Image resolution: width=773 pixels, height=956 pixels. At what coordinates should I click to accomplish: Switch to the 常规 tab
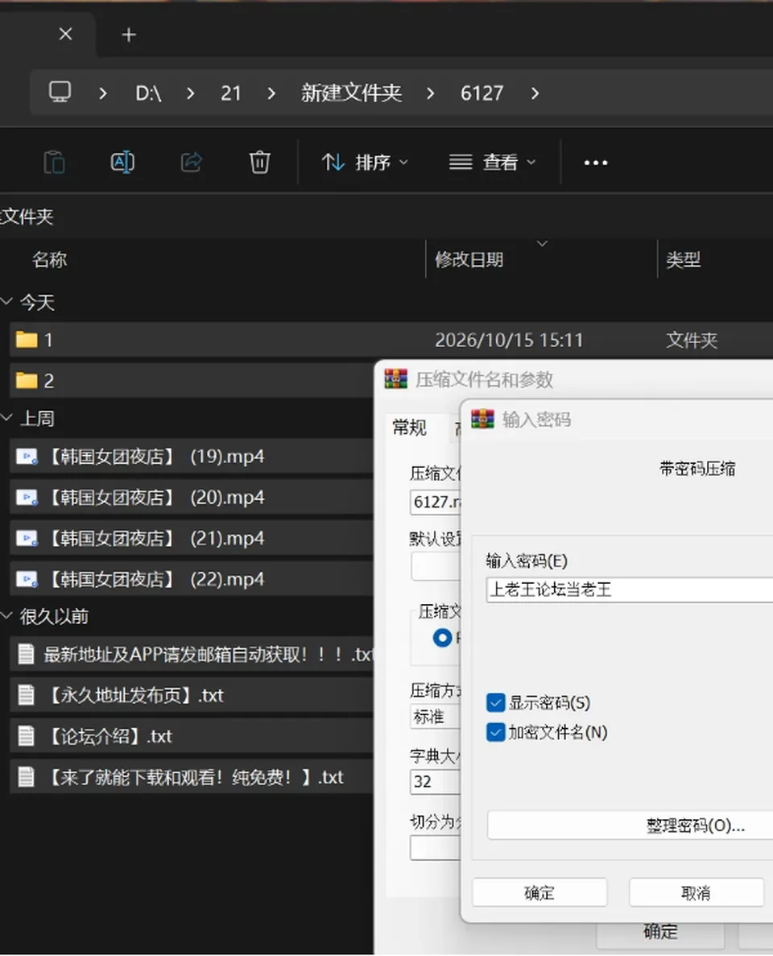coord(409,428)
